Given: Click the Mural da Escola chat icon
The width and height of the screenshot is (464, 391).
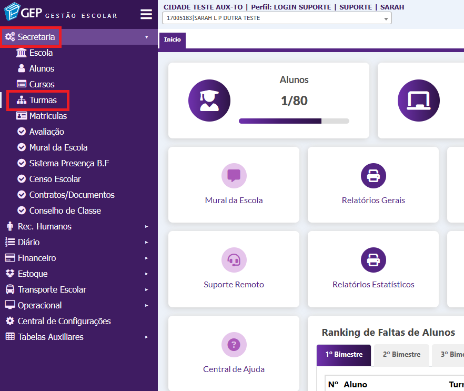Looking at the screenshot, I should [x=234, y=176].
